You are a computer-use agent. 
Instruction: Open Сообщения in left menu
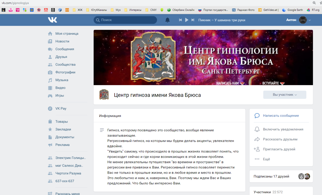point(65,49)
